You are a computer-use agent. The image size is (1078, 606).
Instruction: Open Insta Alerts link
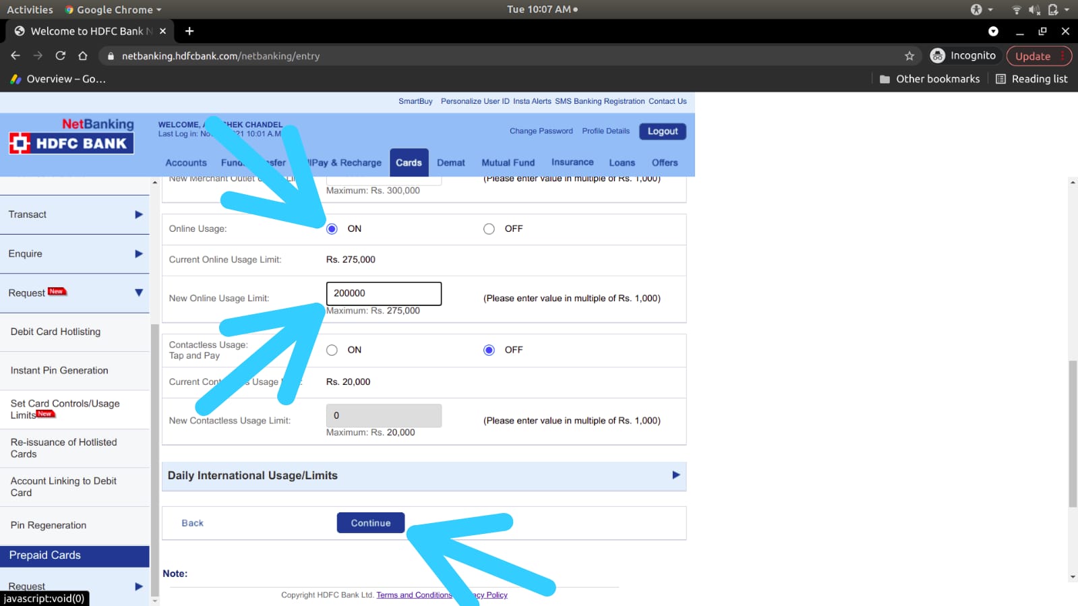point(532,101)
